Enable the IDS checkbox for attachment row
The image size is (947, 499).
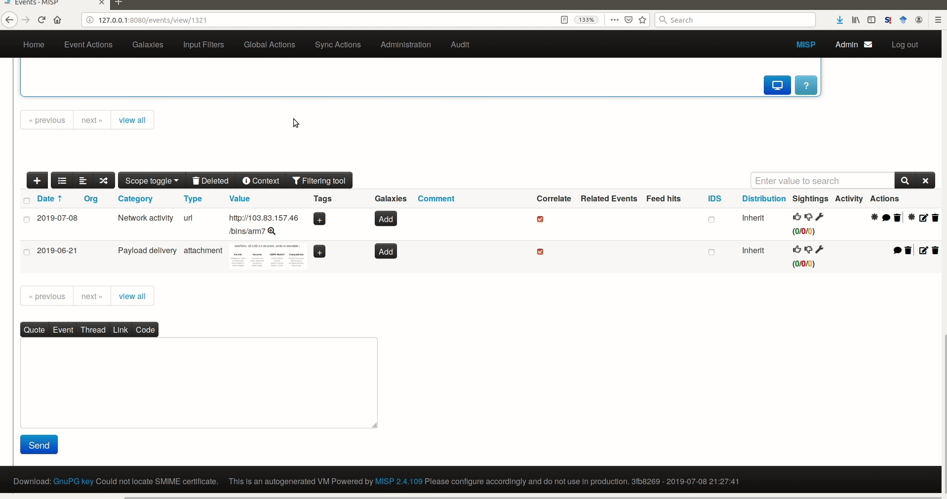click(x=711, y=252)
